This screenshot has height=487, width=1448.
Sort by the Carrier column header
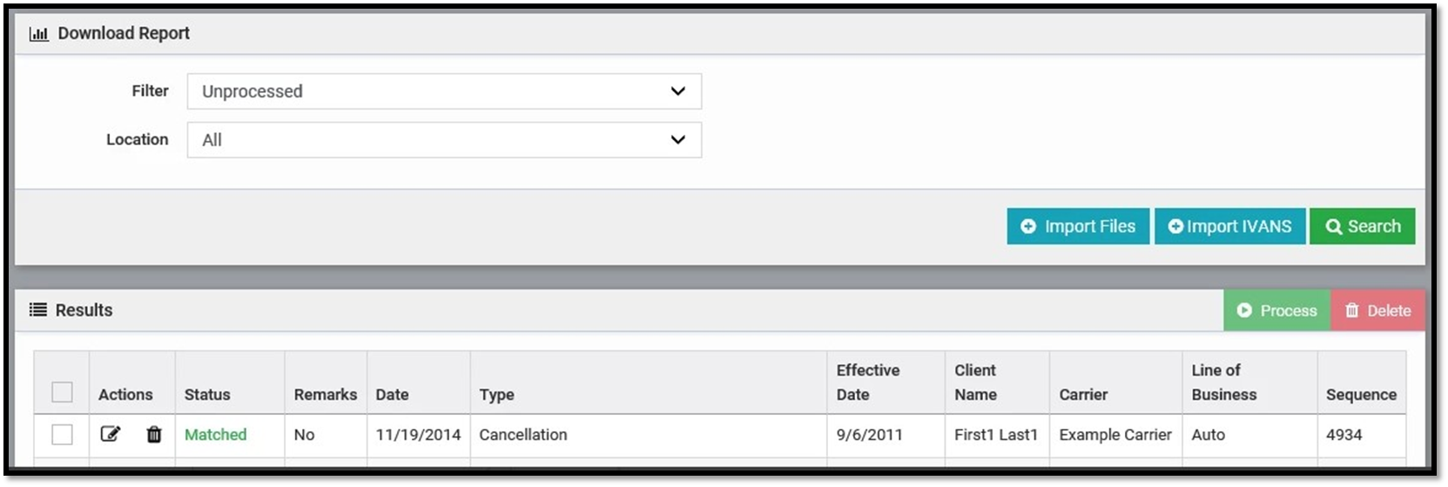pos(1083,394)
